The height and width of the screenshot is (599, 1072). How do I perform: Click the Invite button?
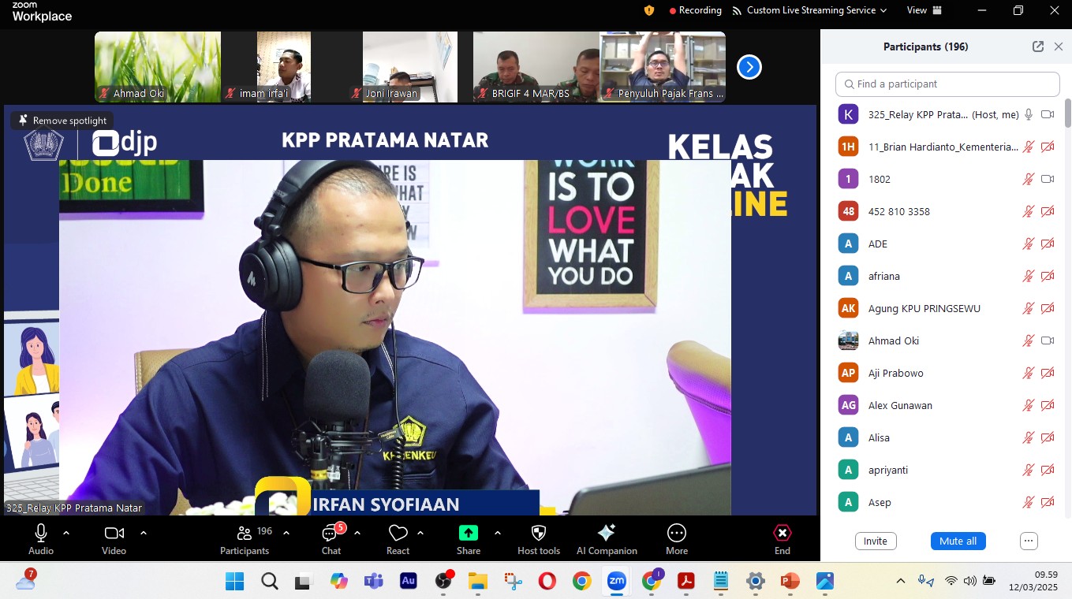click(875, 541)
